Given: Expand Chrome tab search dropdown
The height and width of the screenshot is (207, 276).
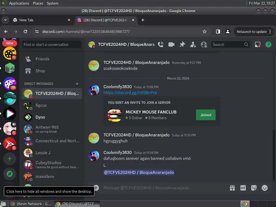Looking at the screenshot, I should [5, 20].
